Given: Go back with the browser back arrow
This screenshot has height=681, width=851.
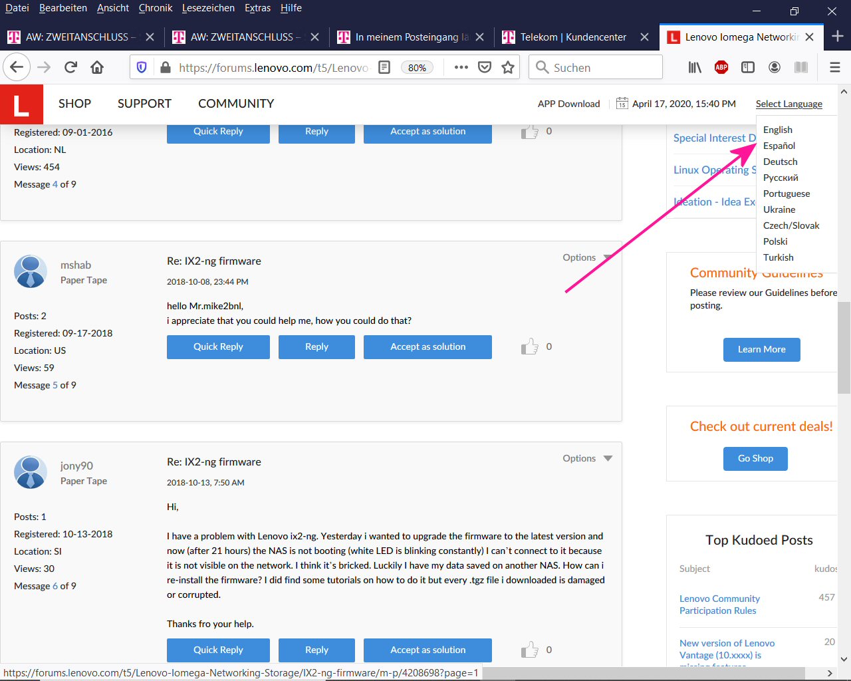Looking at the screenshot, I should 17,67.
